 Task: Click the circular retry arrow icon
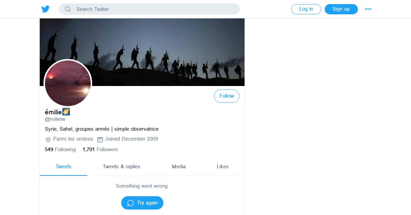(130, 203)
